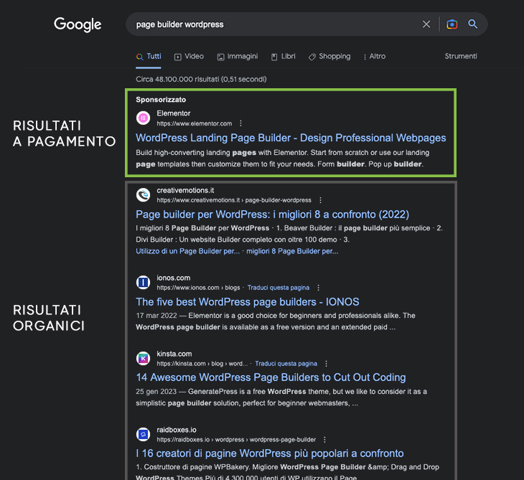Click the Google logo

coord(78,24)
